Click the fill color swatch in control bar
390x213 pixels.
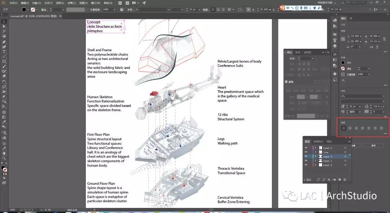(24, 10)
